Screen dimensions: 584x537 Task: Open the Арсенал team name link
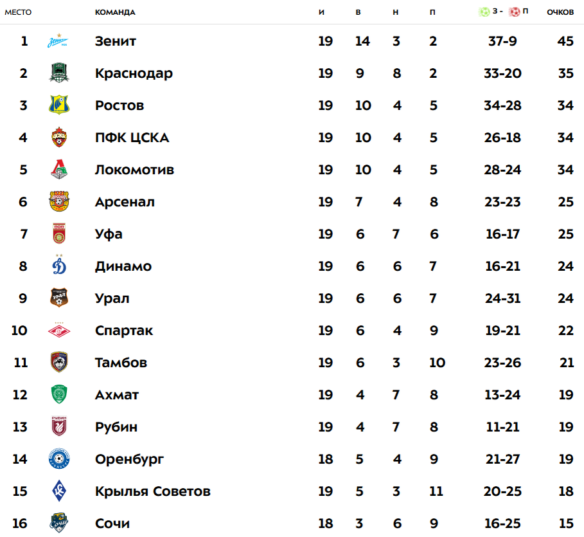125,202
